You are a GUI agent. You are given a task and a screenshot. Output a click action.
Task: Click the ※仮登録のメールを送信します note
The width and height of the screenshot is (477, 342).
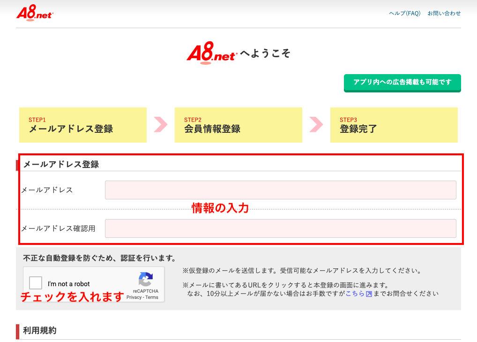[x=302, y=270]
